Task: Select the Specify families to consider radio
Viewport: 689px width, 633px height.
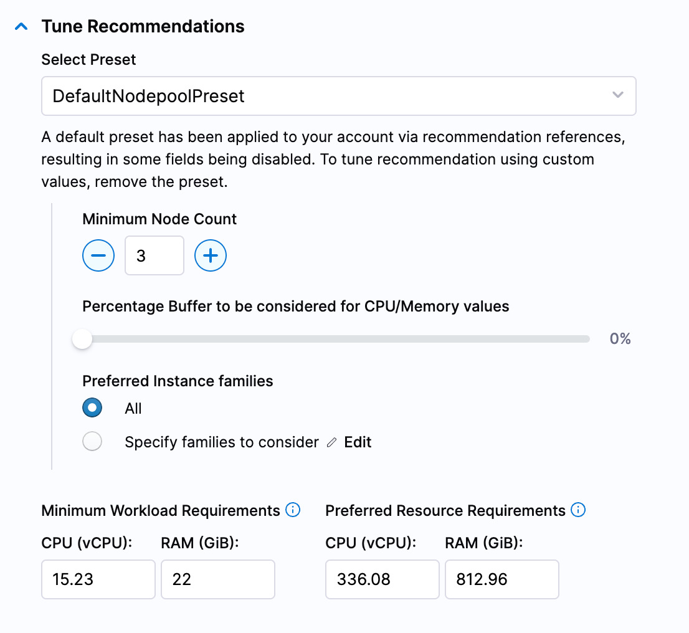Action: coord(92,442)
